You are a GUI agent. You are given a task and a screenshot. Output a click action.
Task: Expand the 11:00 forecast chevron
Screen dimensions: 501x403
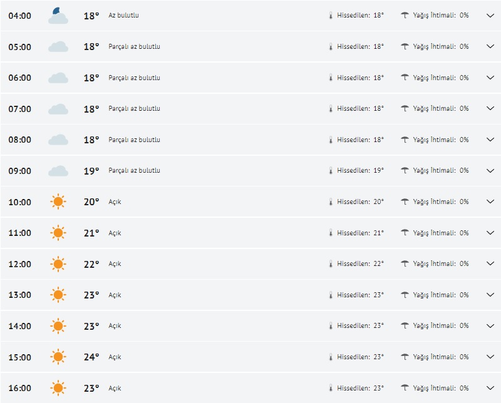(x=490, y=233)
